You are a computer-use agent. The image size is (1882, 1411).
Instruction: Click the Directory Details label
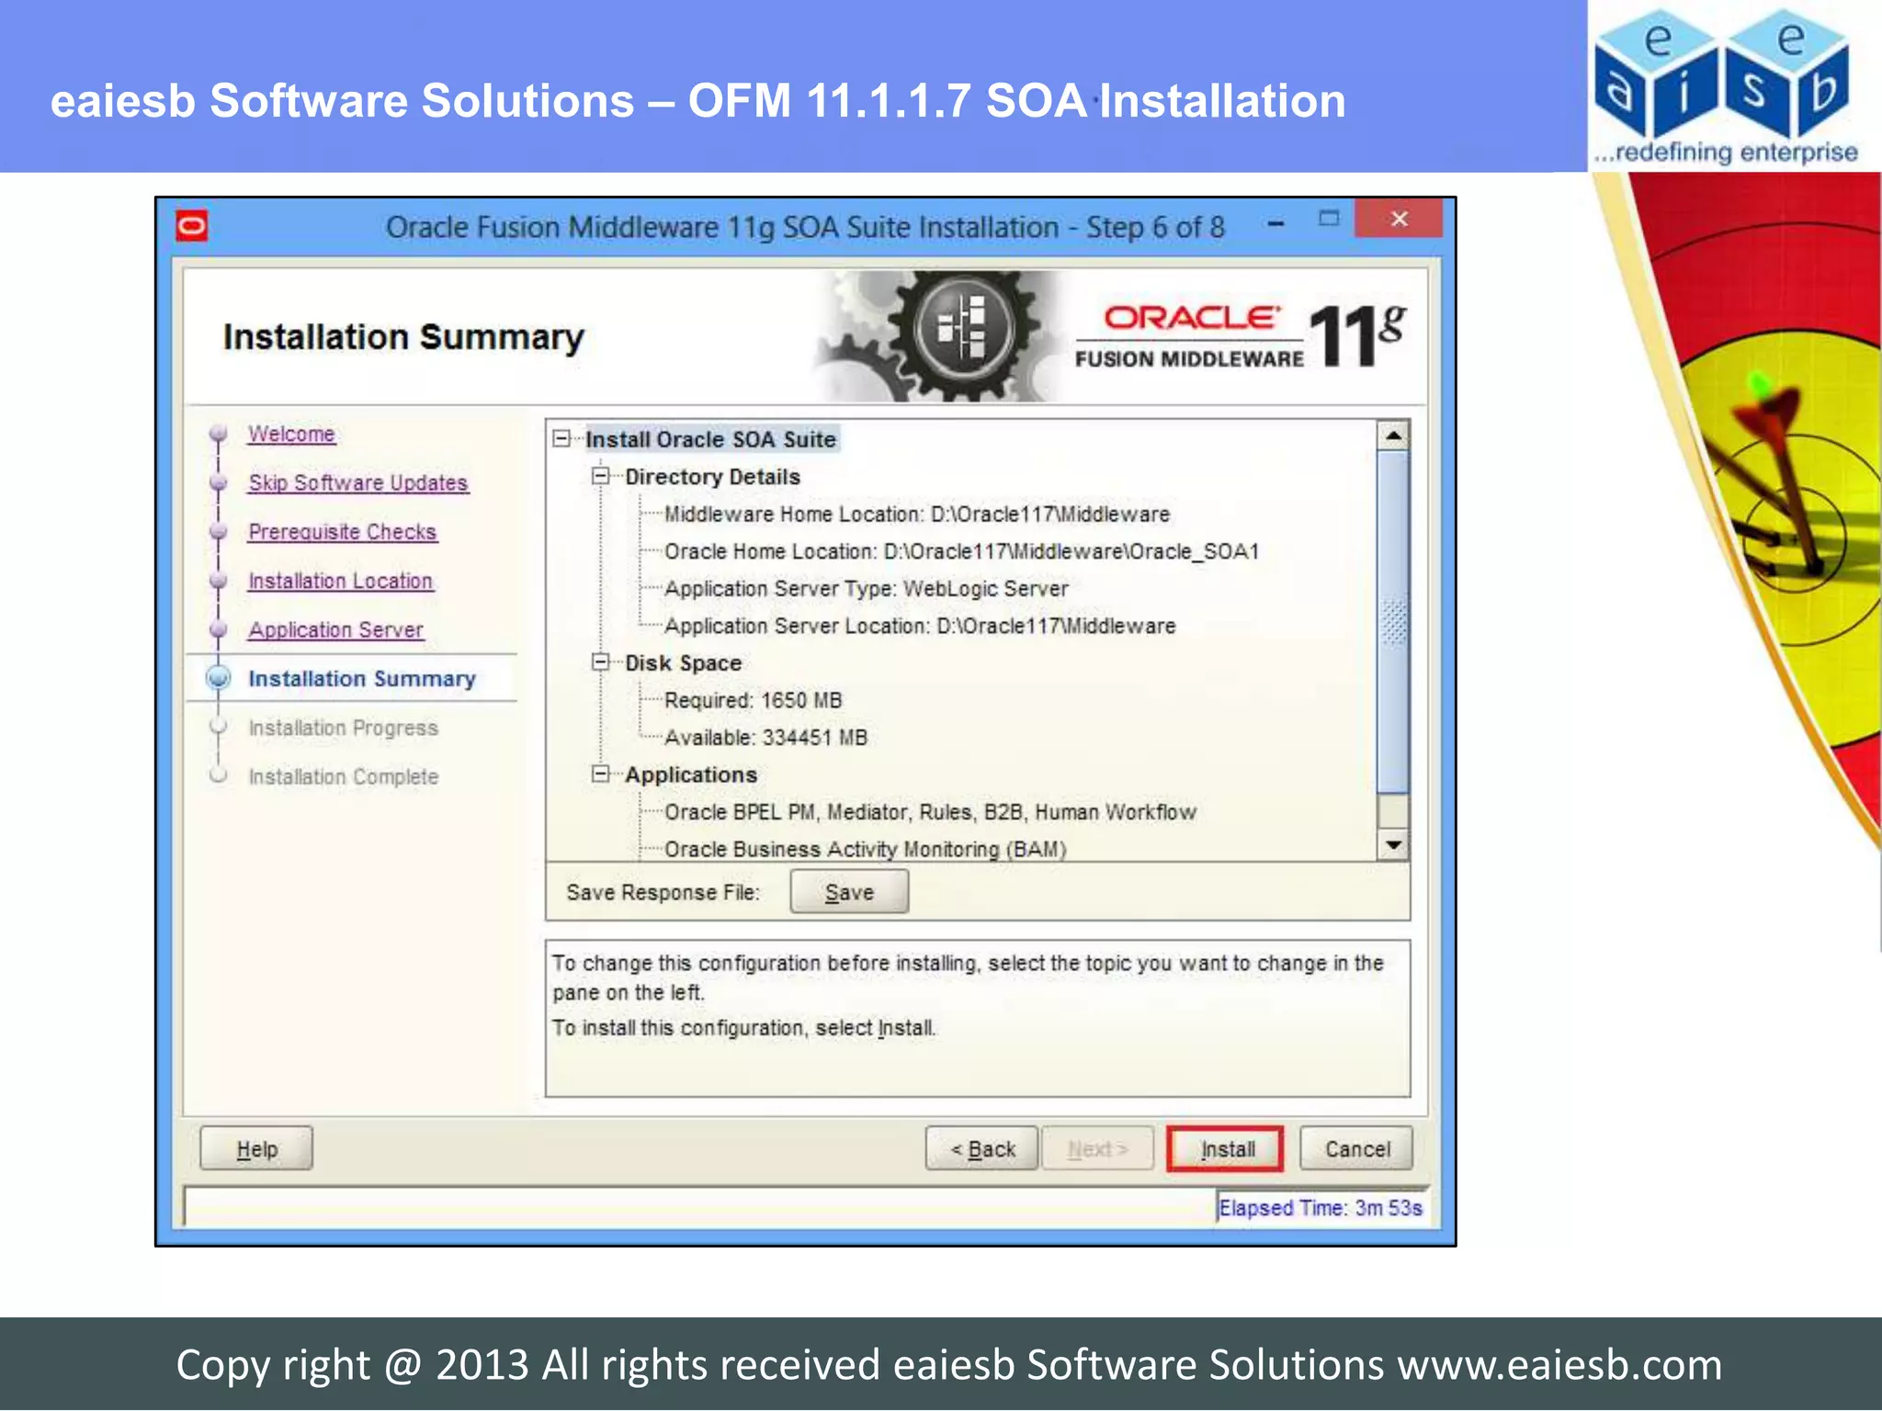pos(712,477)
